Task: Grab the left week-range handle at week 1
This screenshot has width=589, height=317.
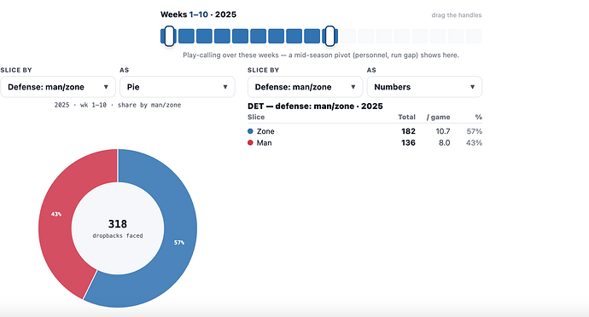Action: (169, 36)
